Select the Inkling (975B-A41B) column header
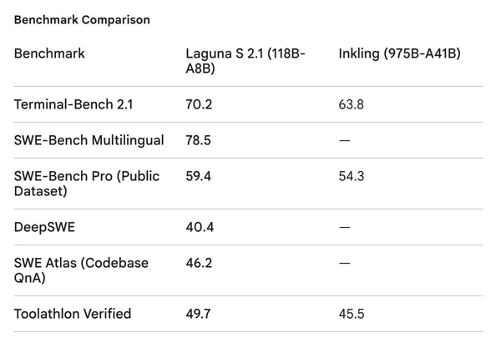This screenshot has height=343, width=501. [x=399, y=53]
